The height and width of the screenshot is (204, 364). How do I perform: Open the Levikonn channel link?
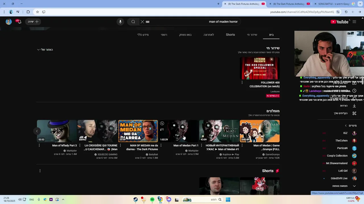275,92
